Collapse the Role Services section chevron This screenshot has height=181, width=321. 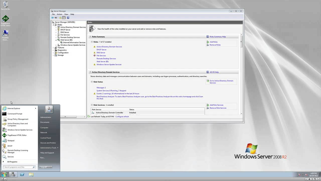pyautogui.click(x=92, y=105)
